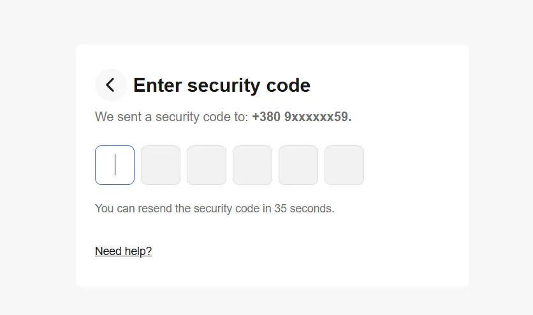Screen dimensions: 533x315
Task: Focus the sixth security code digit box
Action: coord(344,165)
